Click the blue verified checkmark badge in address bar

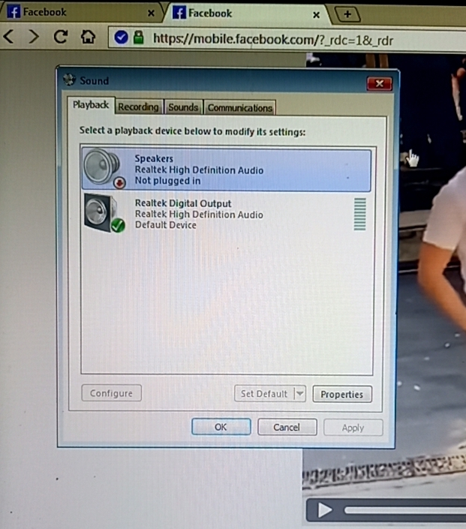coord(121,37)
